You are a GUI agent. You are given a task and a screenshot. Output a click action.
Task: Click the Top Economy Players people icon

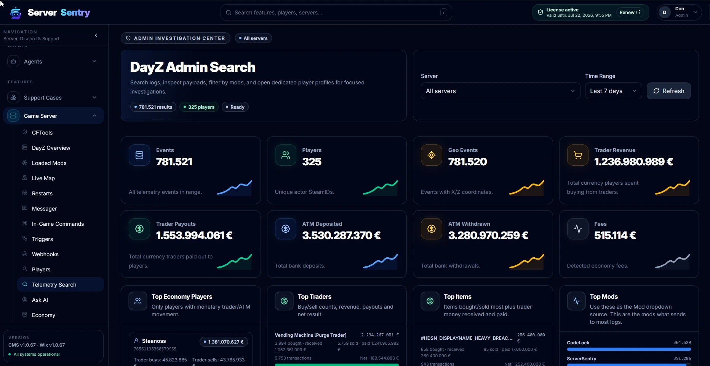(138, 301)
